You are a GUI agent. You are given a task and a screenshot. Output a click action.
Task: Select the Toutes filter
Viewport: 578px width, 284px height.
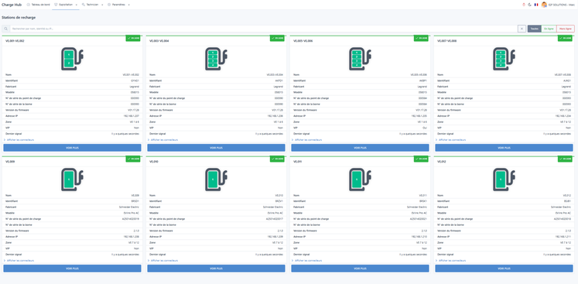[x=535, y=29]
